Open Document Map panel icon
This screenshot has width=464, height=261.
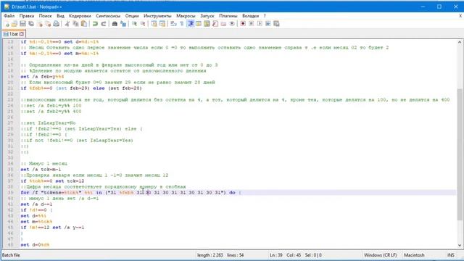click(x=207, y=24)
